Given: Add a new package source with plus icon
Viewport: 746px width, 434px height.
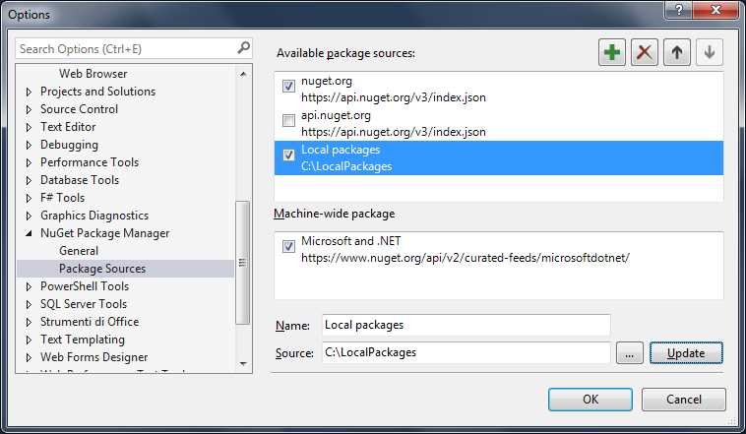Looking at the screenshot, I should coord(612,52).
